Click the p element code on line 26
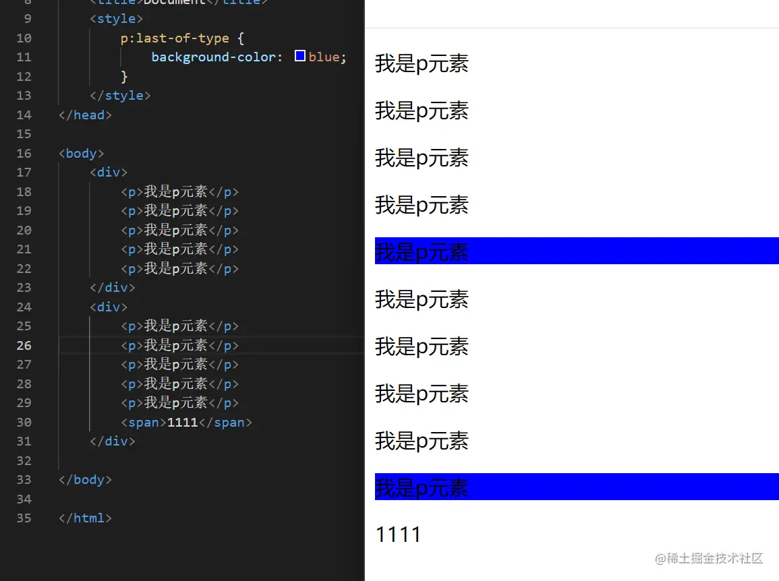 coord(179,345)
